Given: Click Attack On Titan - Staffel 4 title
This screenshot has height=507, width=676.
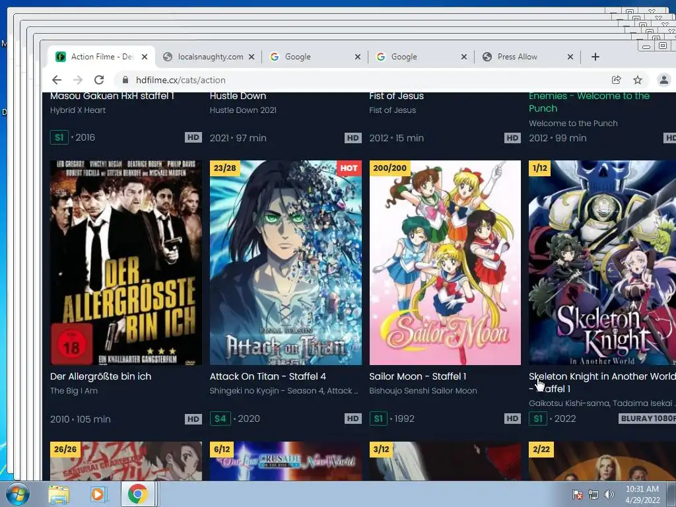Looking at the screenshot, I should (268, 376).
